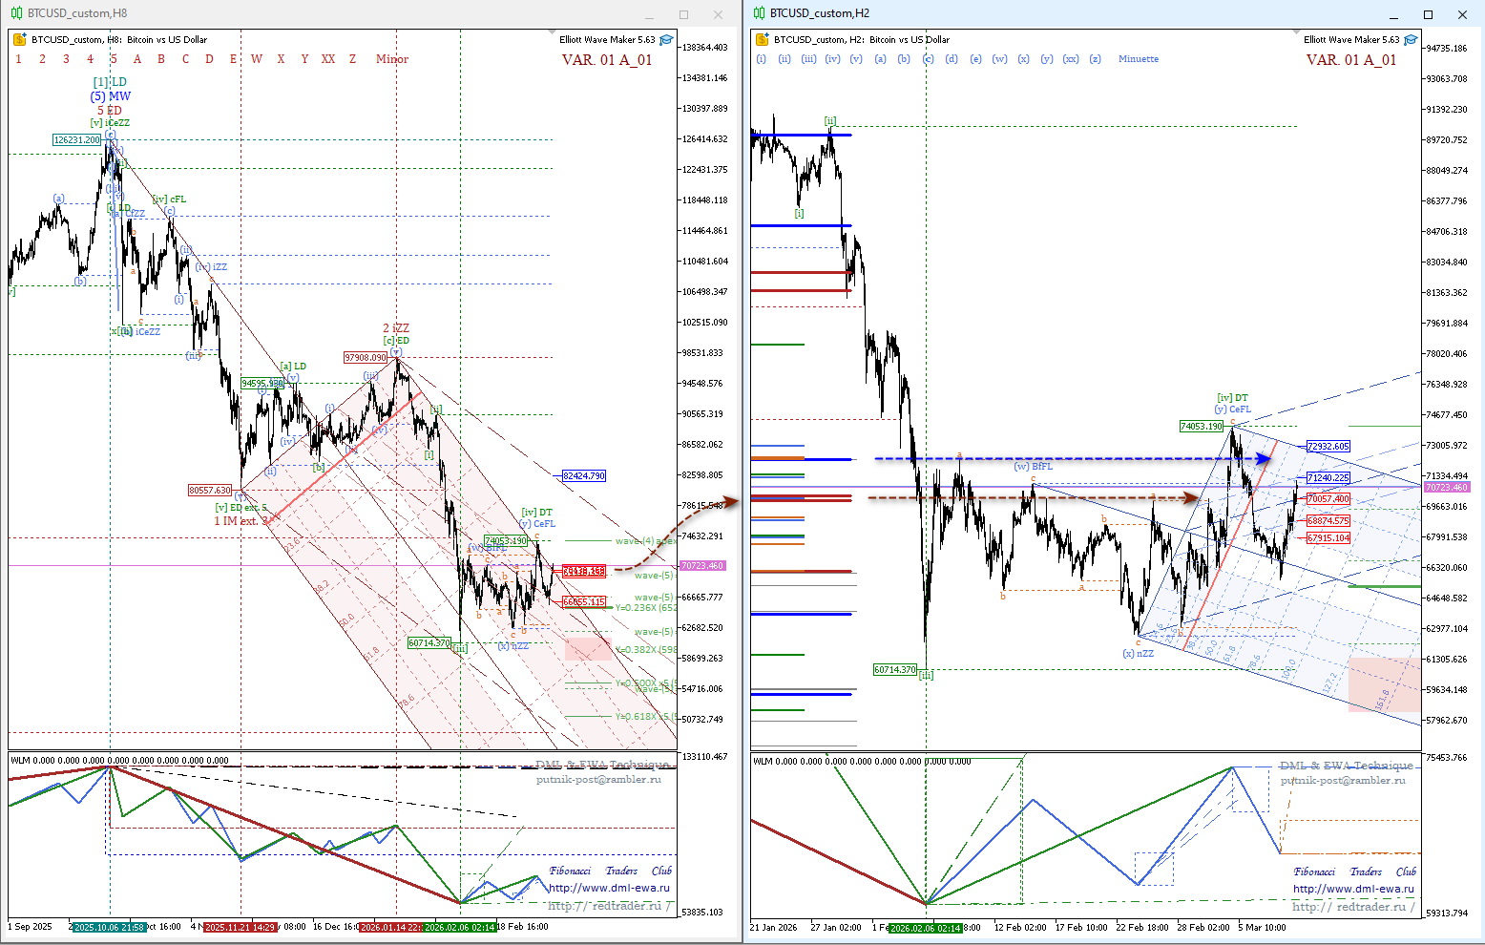Click the candlestick icon in the H8 window title
The image size is (1485, 945).
pyautogui.click(x=16, y=13)
